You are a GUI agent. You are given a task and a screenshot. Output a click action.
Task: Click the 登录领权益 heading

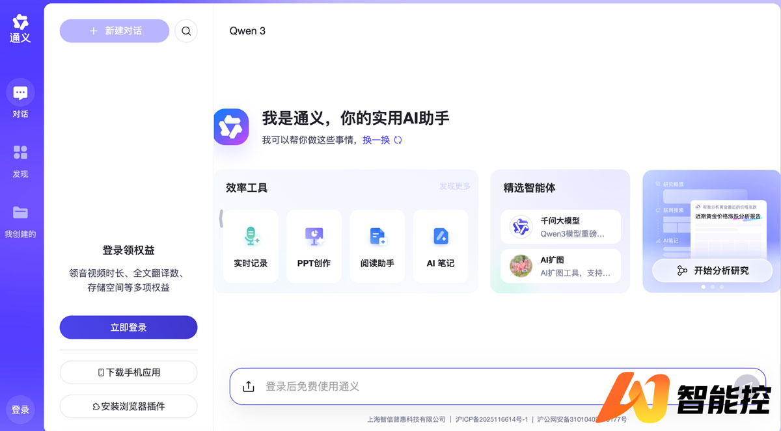point(128,250)
